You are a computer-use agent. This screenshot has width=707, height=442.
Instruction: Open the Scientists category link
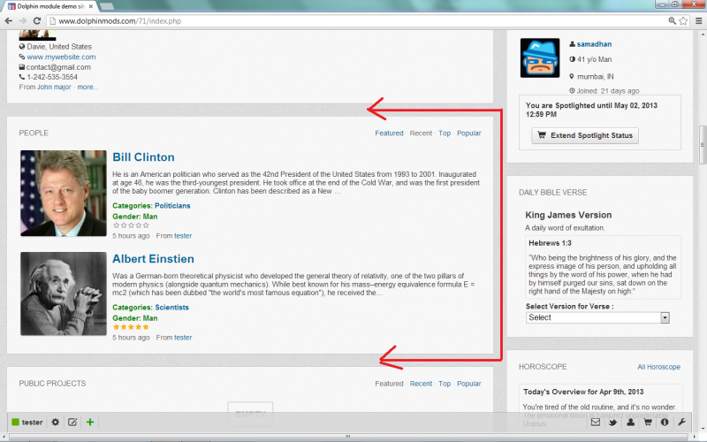point(172,308)
